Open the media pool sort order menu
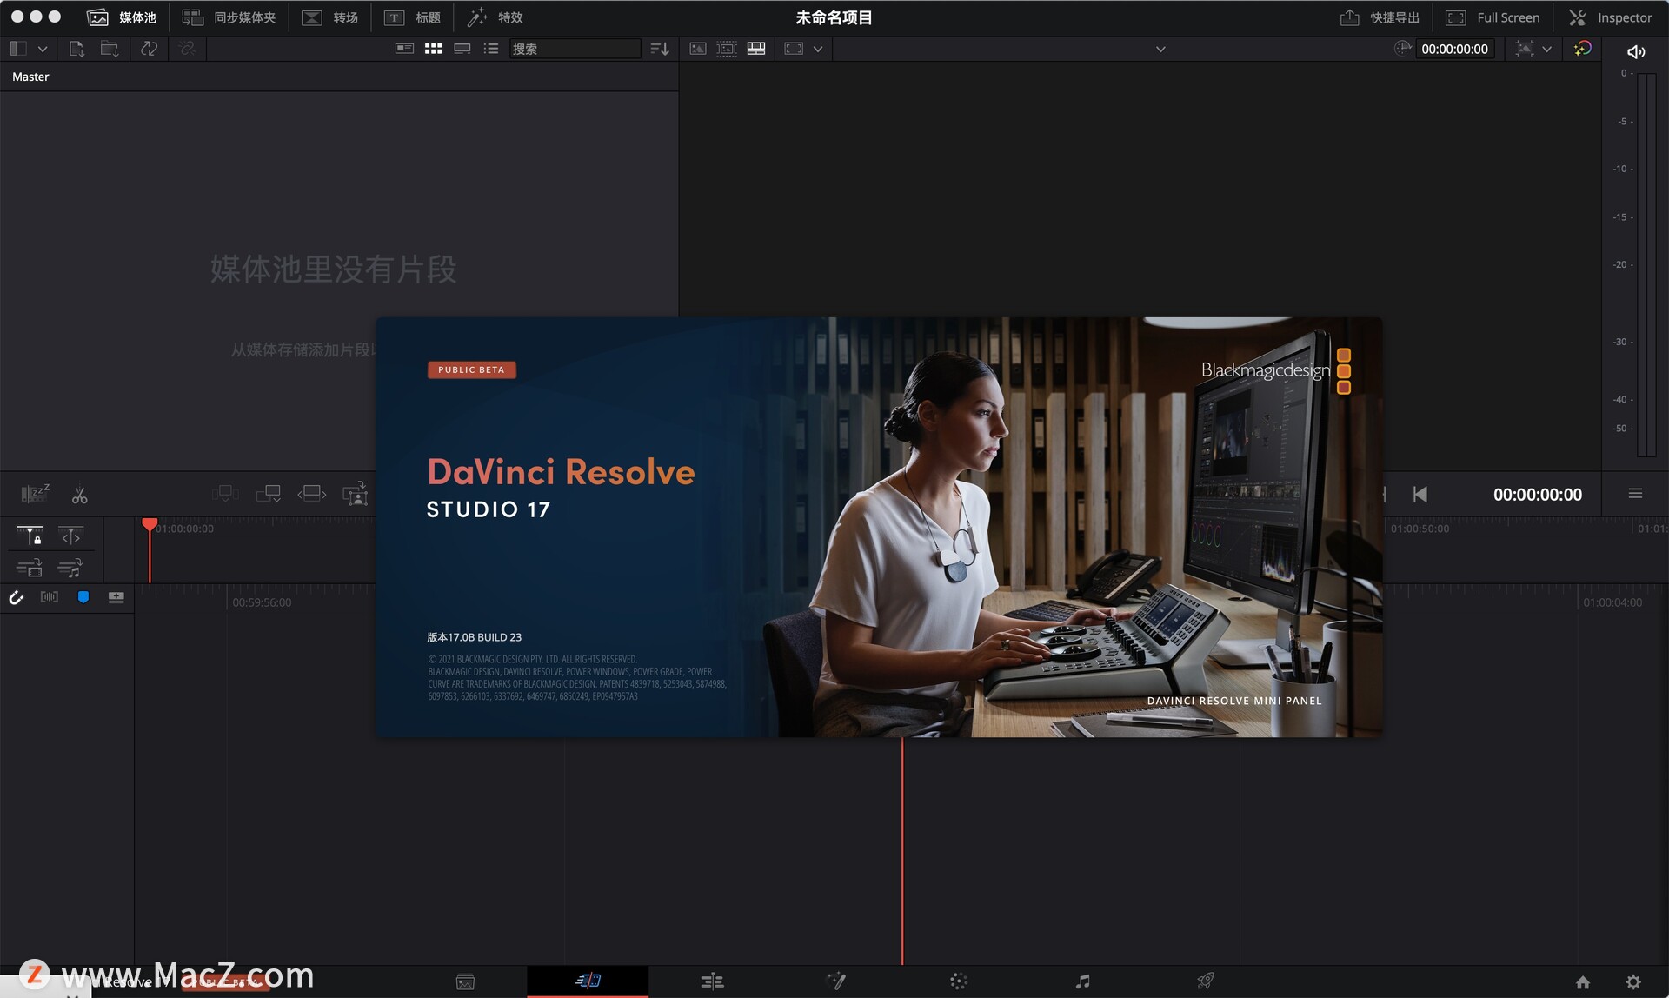Screen dimensions: 1669x998 [x=660, y=49]
